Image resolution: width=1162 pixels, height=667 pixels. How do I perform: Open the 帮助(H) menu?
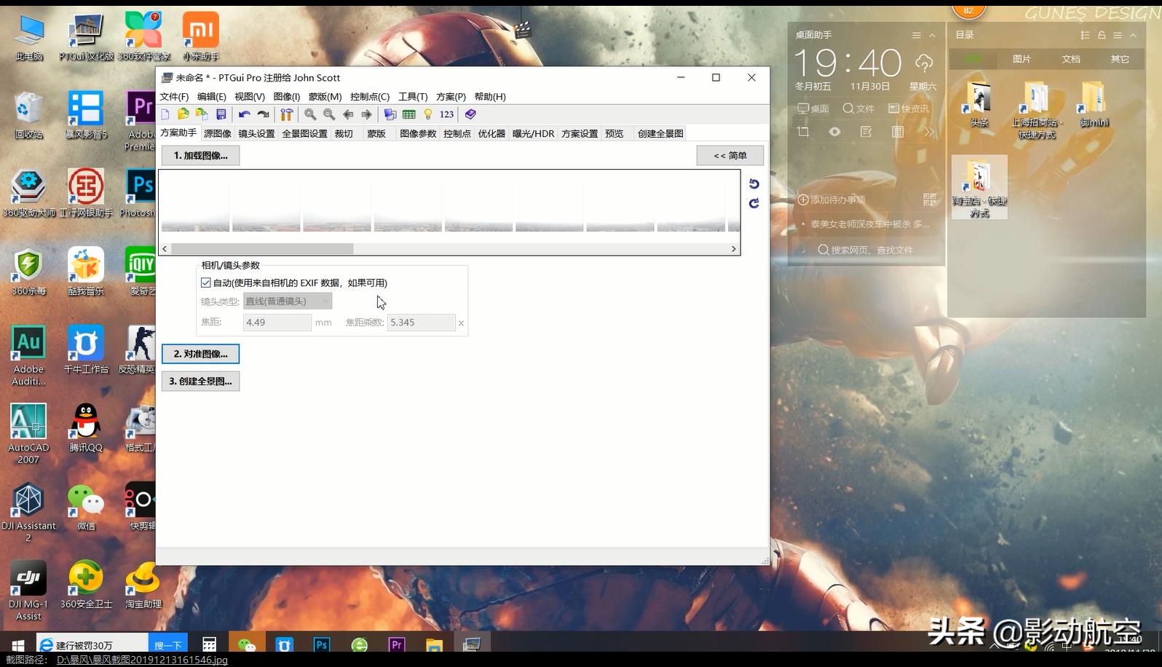pyautogui.click(x=490, y=96)
